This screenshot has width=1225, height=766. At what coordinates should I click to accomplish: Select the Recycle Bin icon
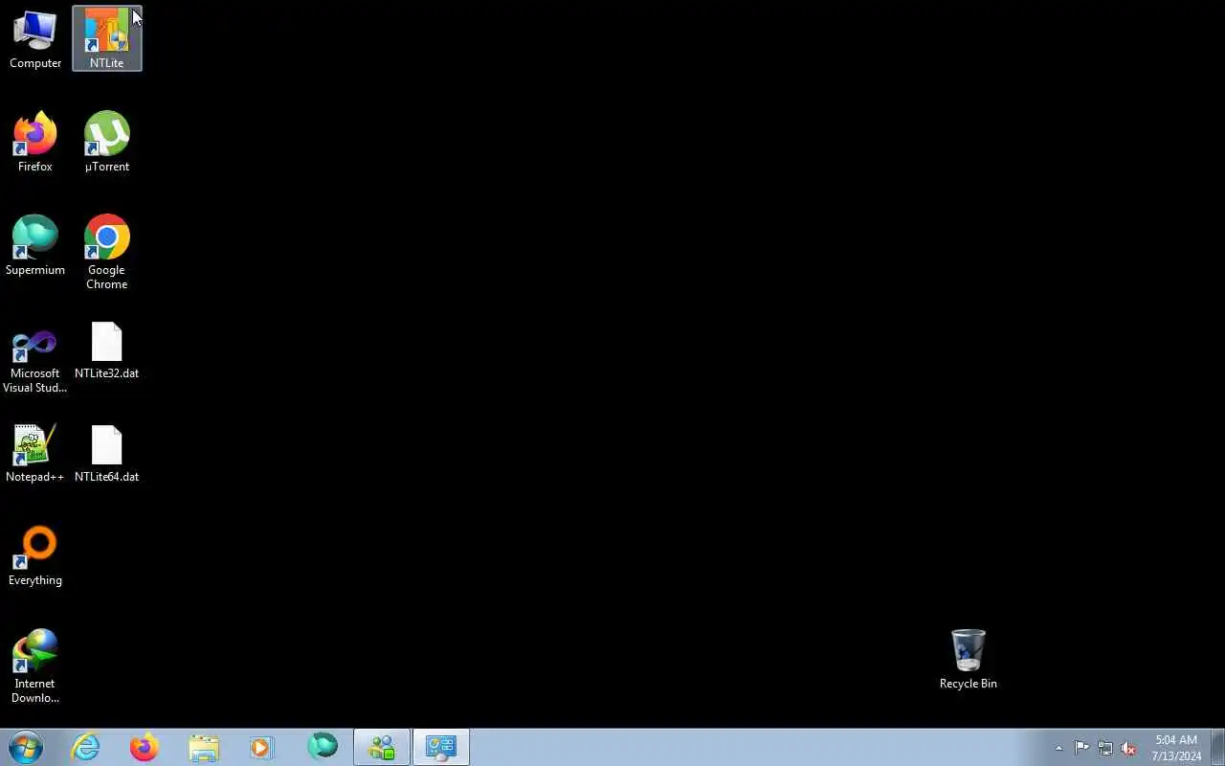(x=969, y=660)
